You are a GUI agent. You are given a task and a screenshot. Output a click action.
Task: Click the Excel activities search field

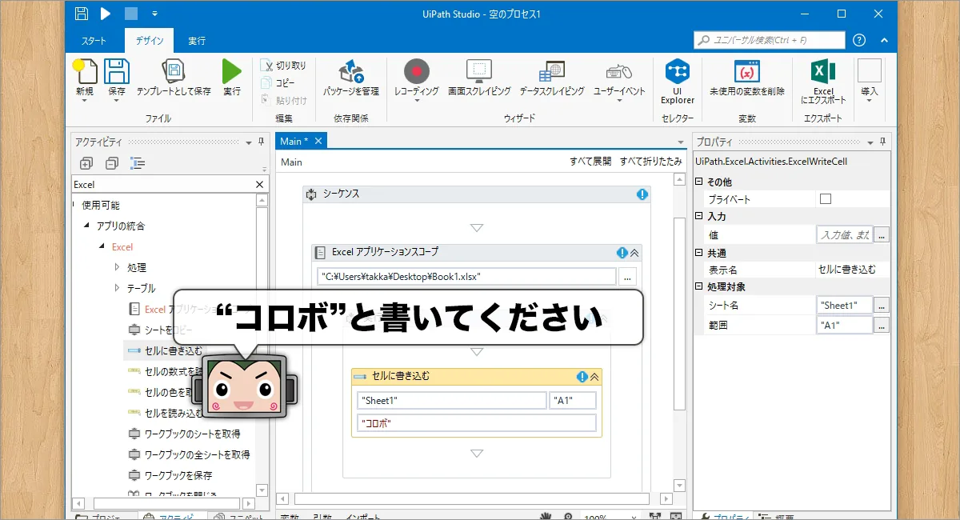click(x=162, y=185)
